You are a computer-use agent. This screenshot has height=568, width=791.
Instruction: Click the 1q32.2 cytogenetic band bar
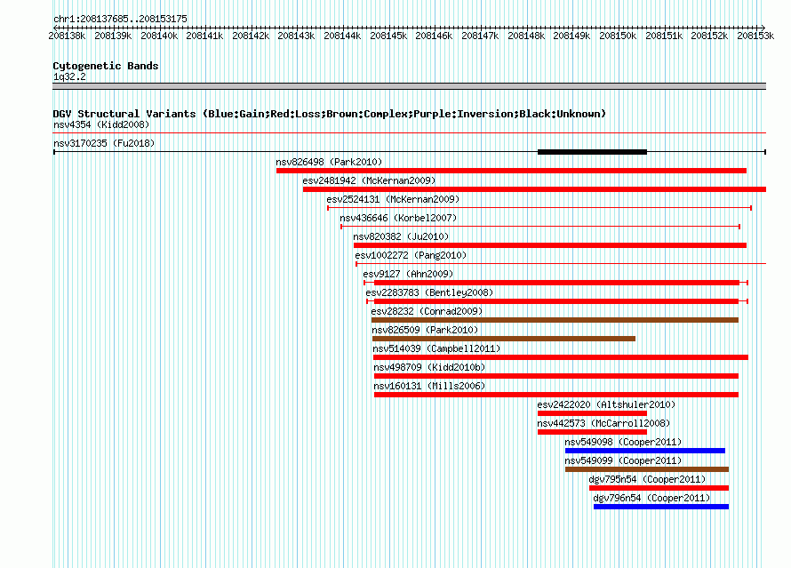(409, 86)
